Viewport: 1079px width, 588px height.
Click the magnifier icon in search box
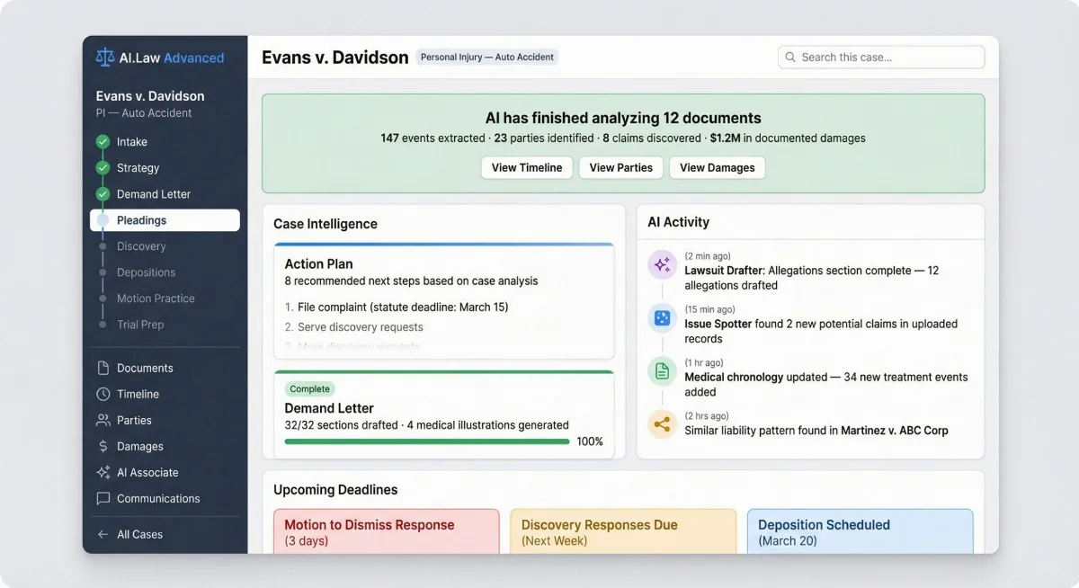(790, 57)
